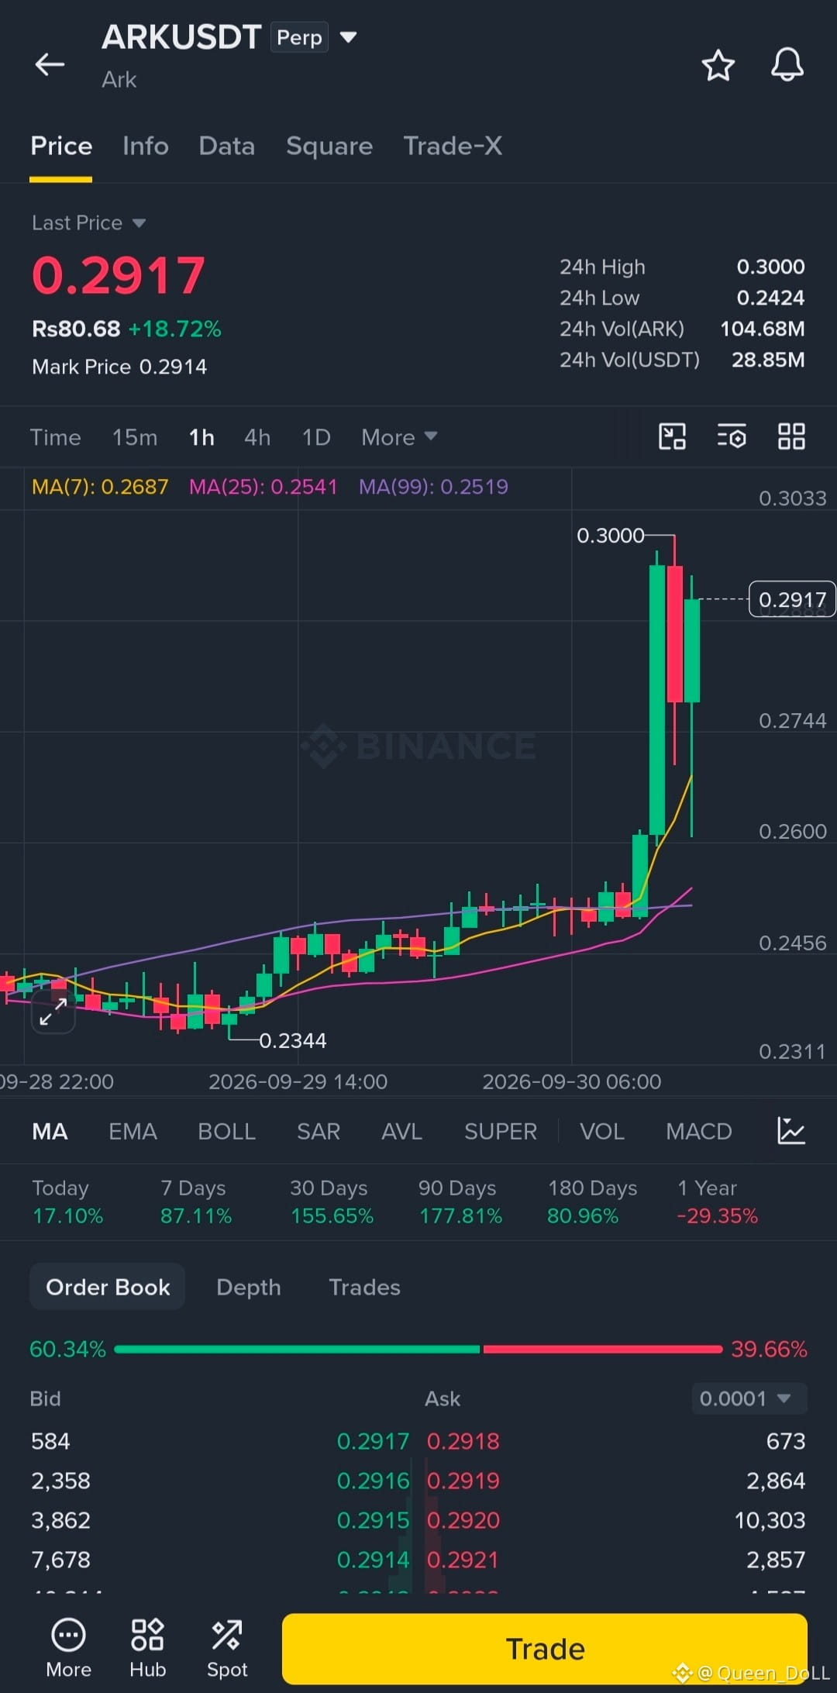Toggle the BOLL indicator
The width and height of the screenshot is (837, 1693).
pos(226,1131)
